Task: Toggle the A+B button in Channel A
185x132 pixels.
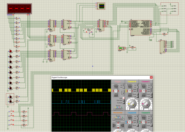Action: click(137, 97)
